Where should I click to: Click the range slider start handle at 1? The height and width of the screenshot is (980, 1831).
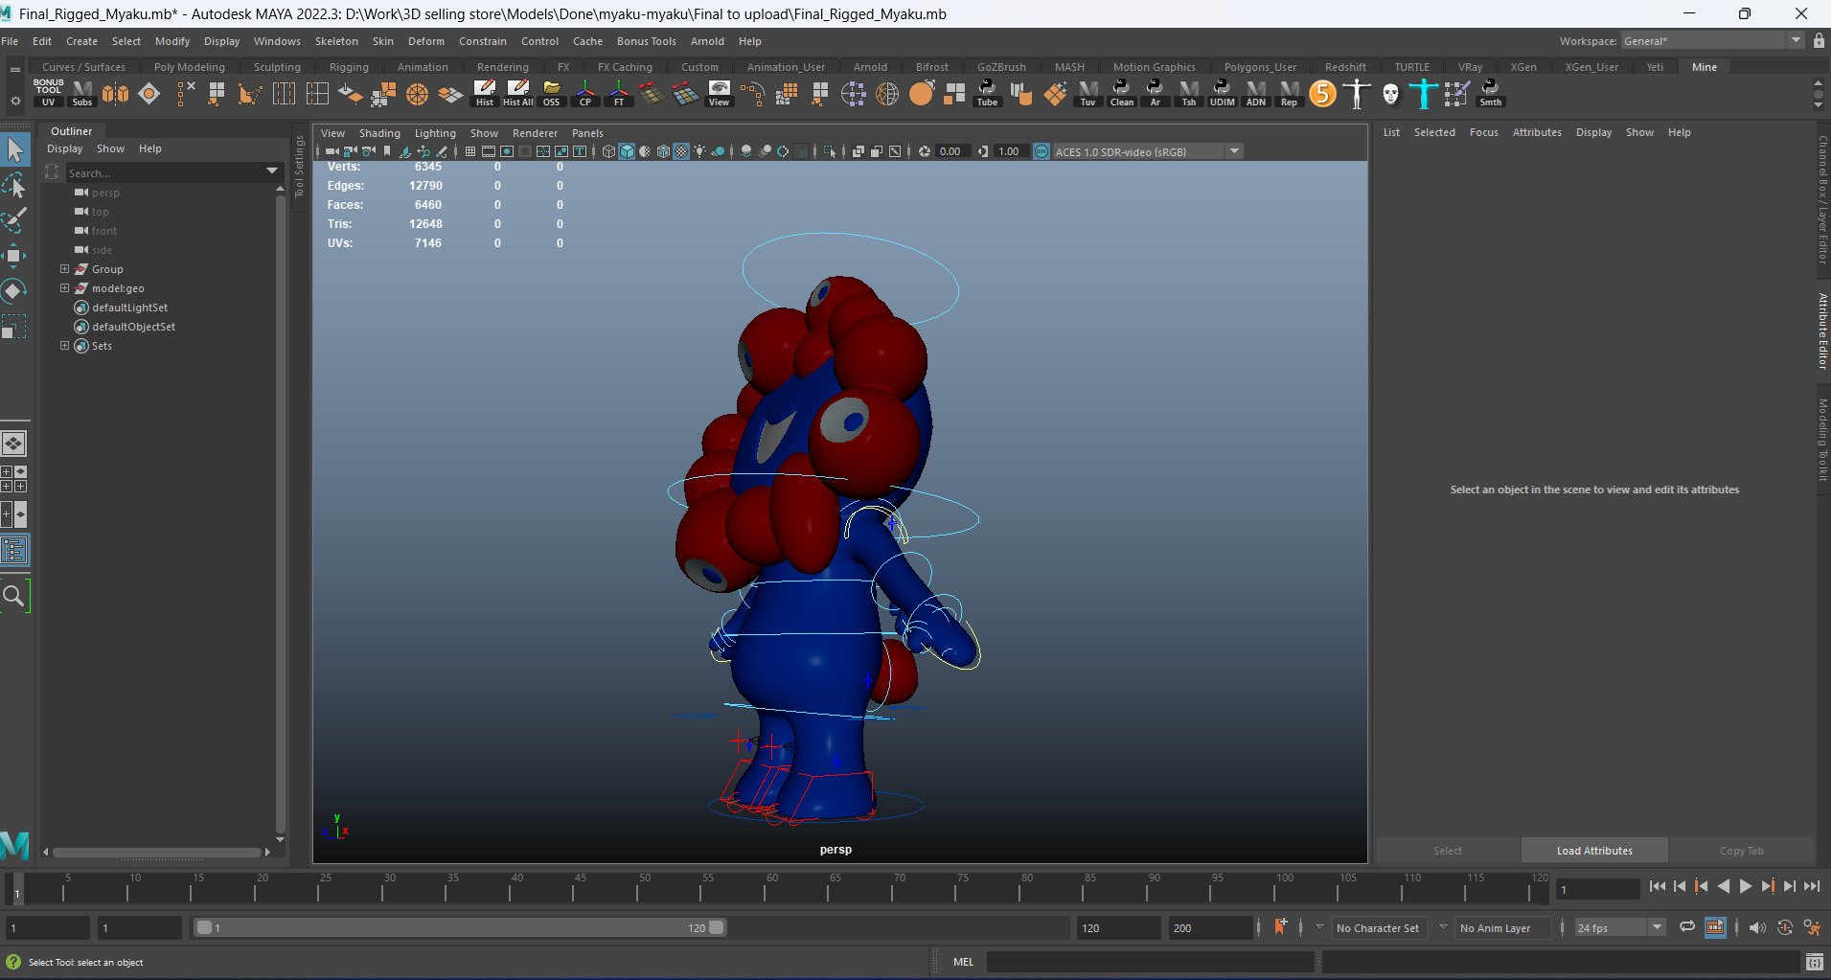[204, 927]
